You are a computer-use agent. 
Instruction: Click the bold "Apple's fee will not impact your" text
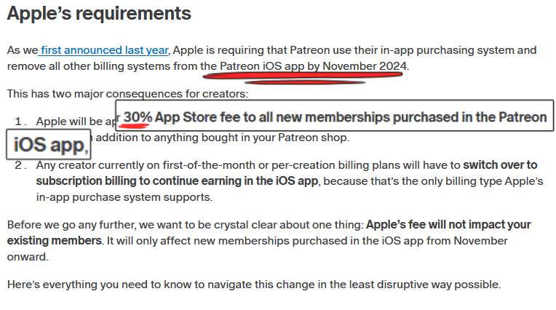448,225
